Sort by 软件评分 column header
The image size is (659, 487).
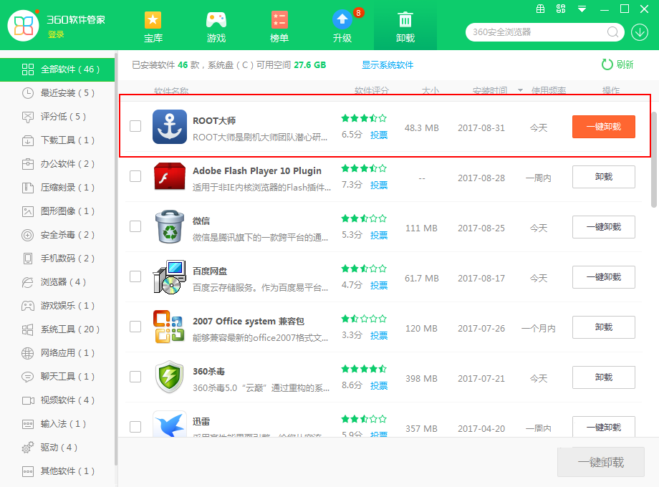tap(372, 90)
